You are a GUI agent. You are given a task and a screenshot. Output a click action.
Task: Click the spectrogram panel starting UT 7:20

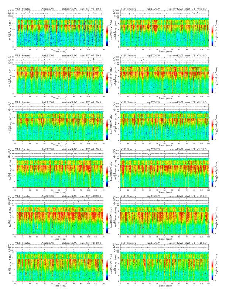(x=59, y=79)
